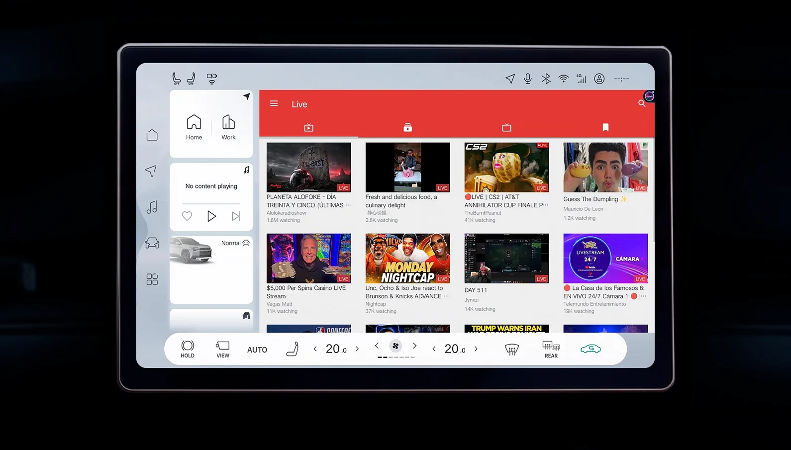791x450 pixels.
Task: Open the Normal drive mode selector
Action: pos(235,243)
